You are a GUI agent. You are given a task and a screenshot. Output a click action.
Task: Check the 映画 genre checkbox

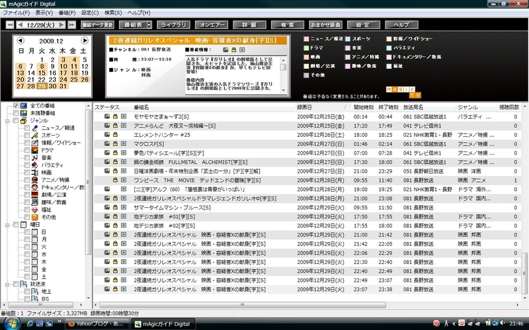(27, 173)
